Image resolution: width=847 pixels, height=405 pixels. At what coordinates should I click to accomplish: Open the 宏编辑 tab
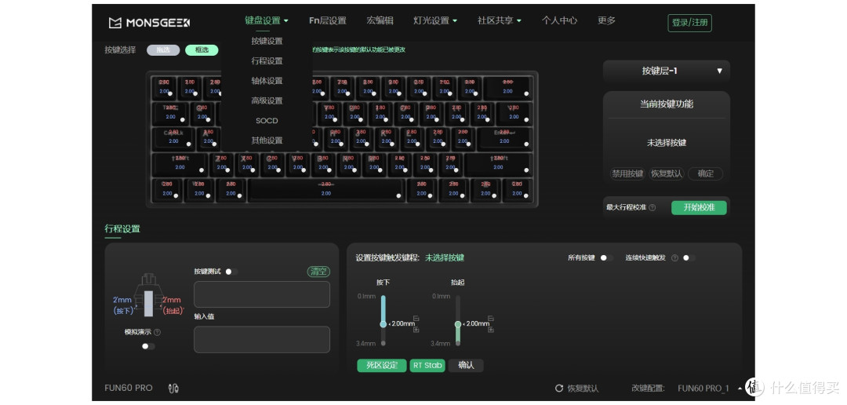(x=380, y=20)
